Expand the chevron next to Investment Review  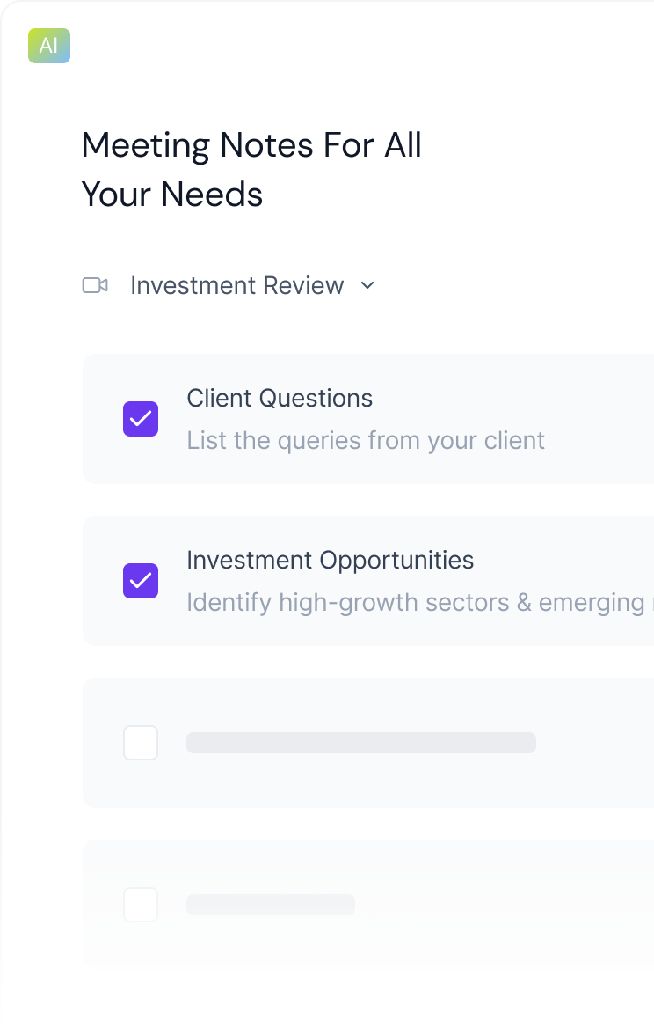pyautogui.click(x=368, y=286)
